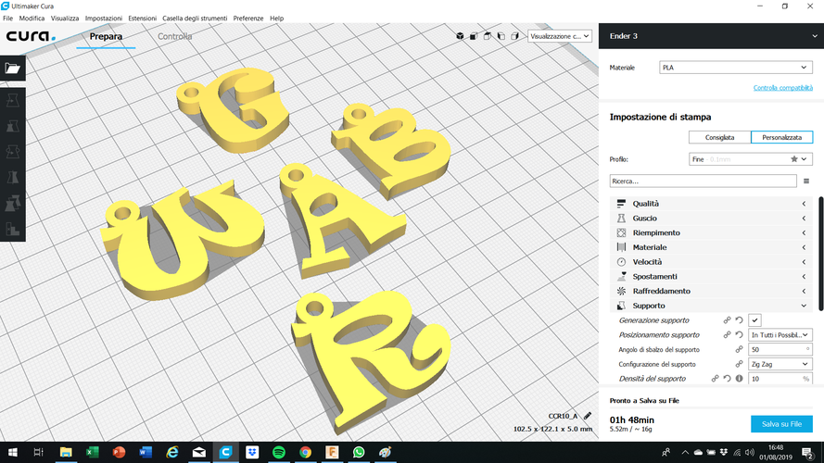Open the Windows Start menu
824x463 pixels.
click(x=13, y=452)
